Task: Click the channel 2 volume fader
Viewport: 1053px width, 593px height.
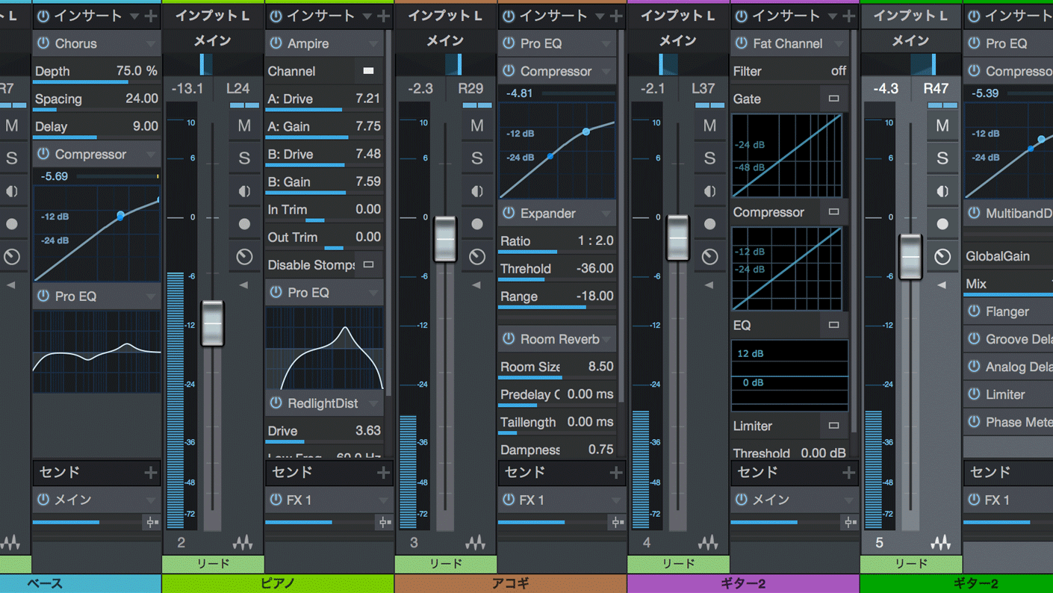Action: 213,323
